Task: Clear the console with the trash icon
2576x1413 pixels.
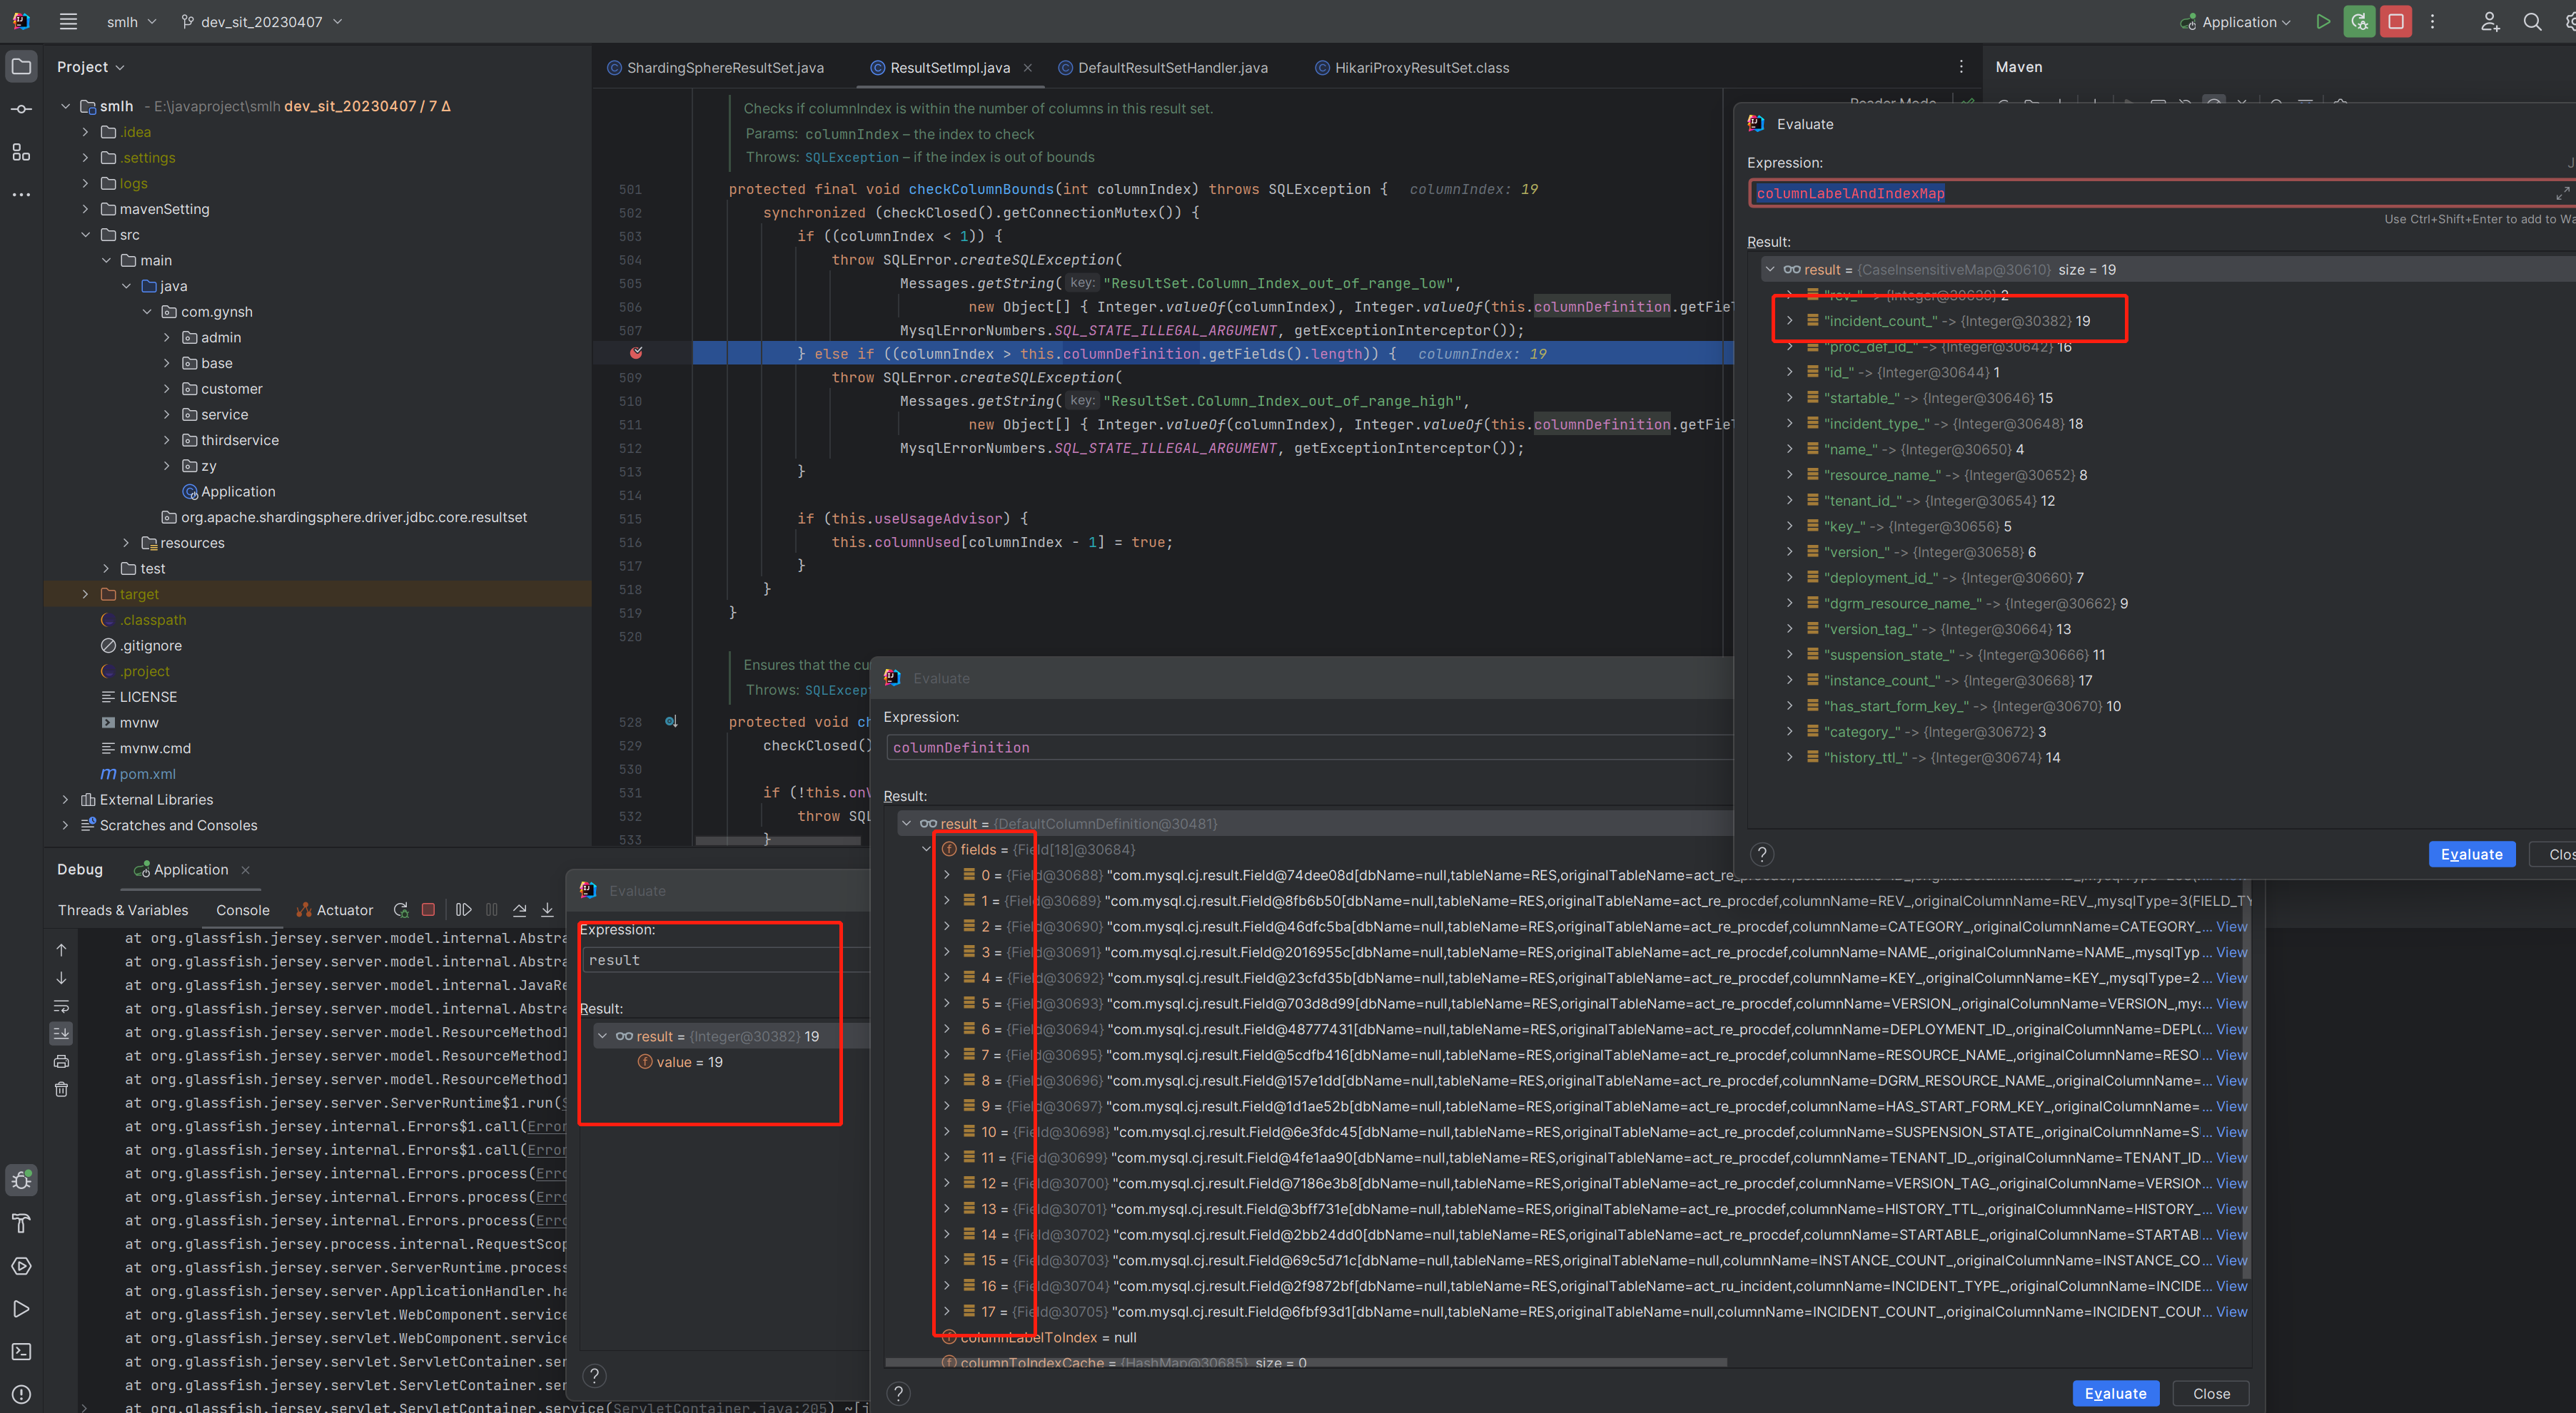Action: [61, 1089]
